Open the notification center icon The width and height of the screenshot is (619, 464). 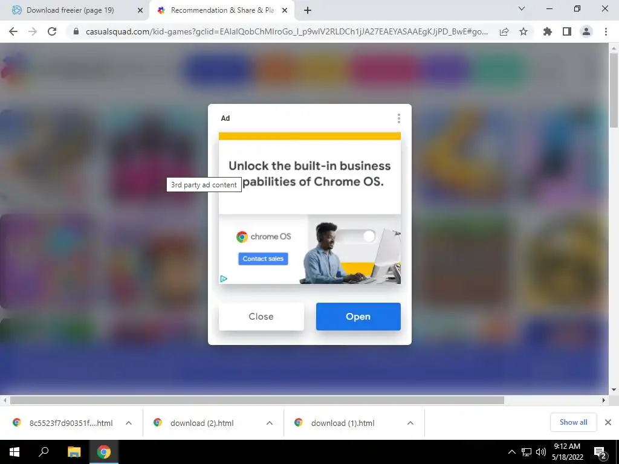[x=600, y=452]
